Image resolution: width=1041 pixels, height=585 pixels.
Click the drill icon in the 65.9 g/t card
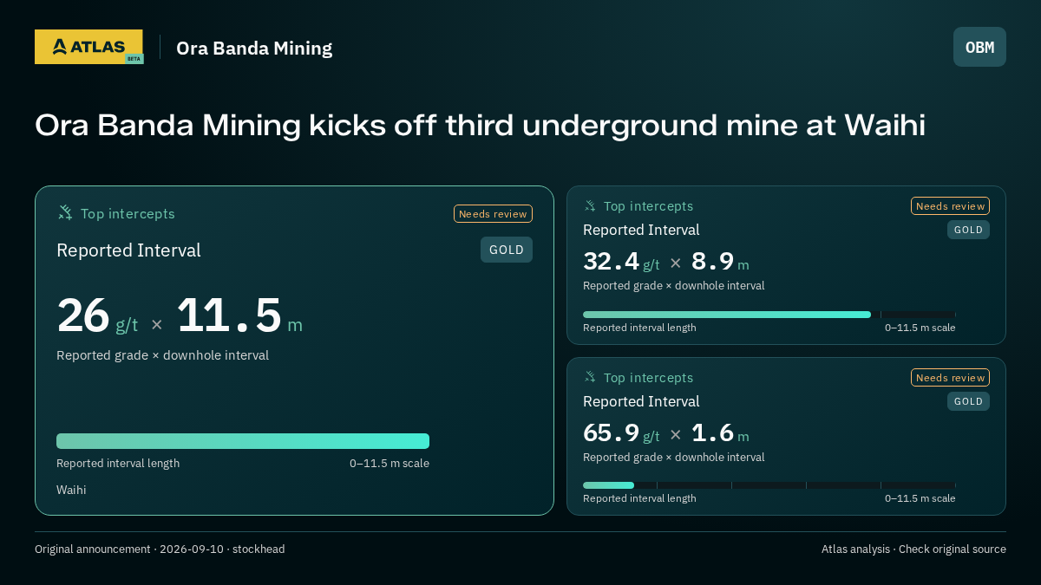click(x=590, y=377)
